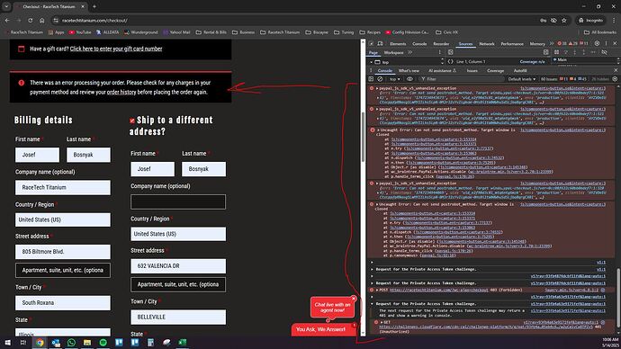Open File Explorer from the taskbar
The image size is (621, 349).
[87, 343]
